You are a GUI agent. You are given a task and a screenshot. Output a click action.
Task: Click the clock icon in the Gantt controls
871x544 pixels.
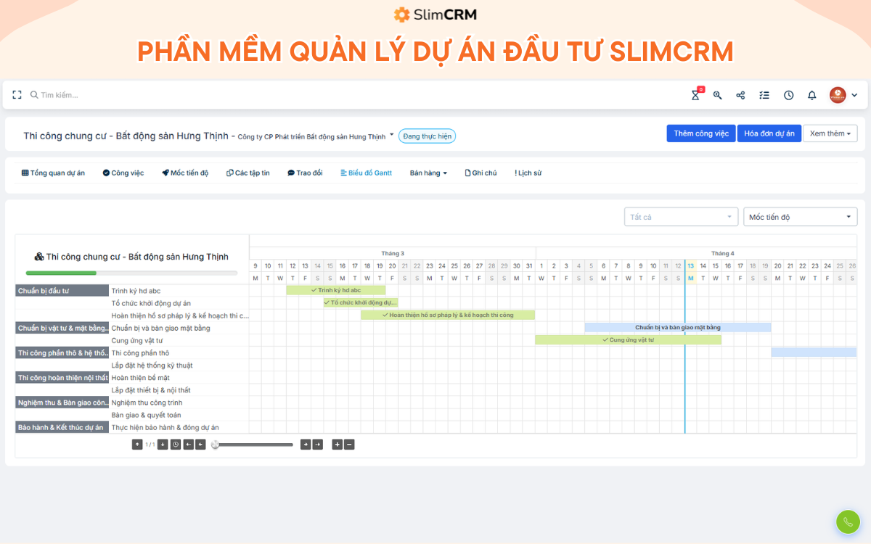click(175, 444)
